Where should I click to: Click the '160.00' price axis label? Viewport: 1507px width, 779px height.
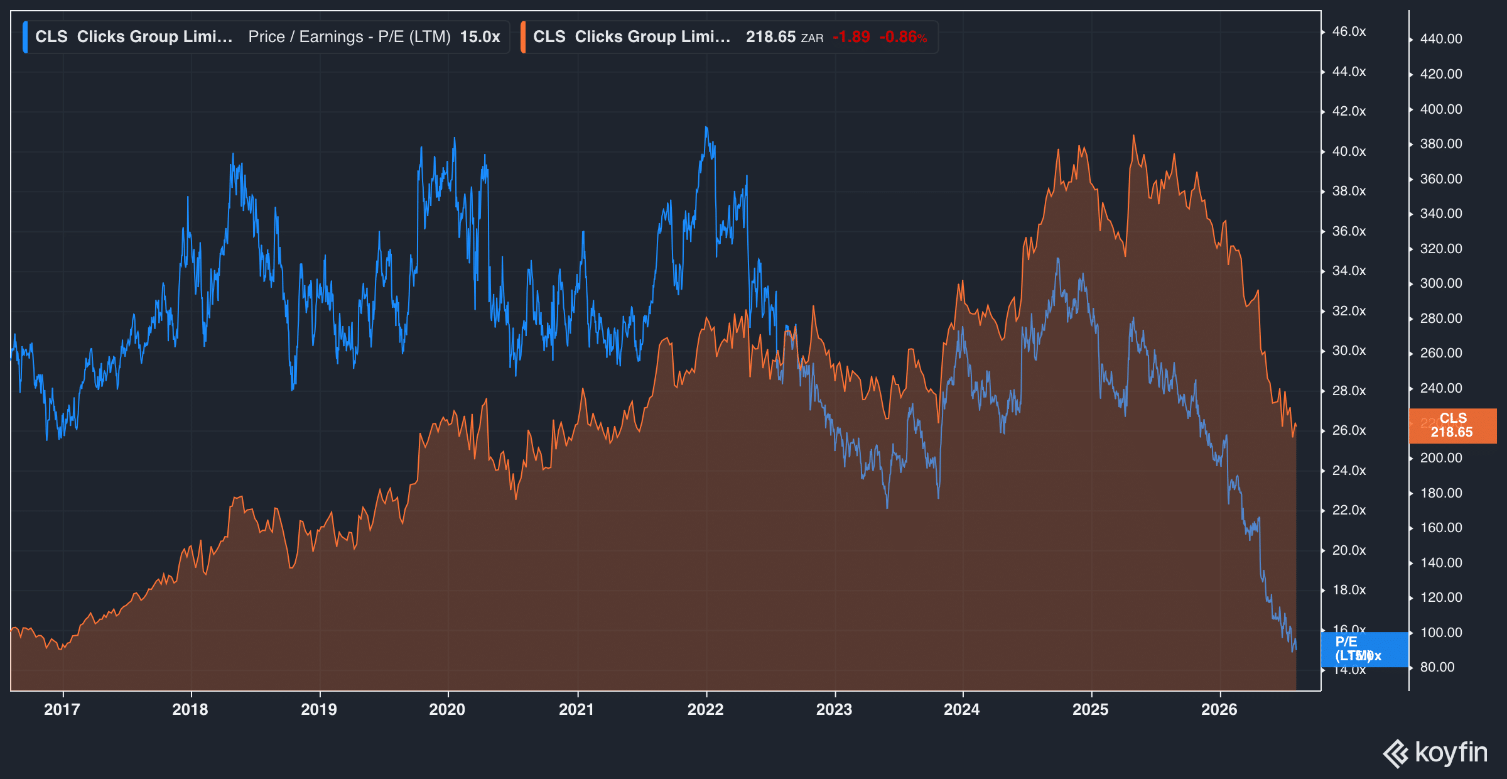1441,528
